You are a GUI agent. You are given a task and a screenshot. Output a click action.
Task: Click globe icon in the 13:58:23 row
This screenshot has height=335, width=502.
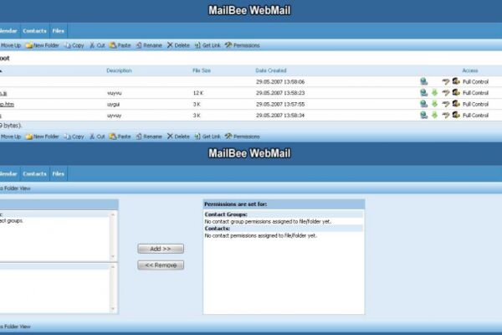point(424,93)
